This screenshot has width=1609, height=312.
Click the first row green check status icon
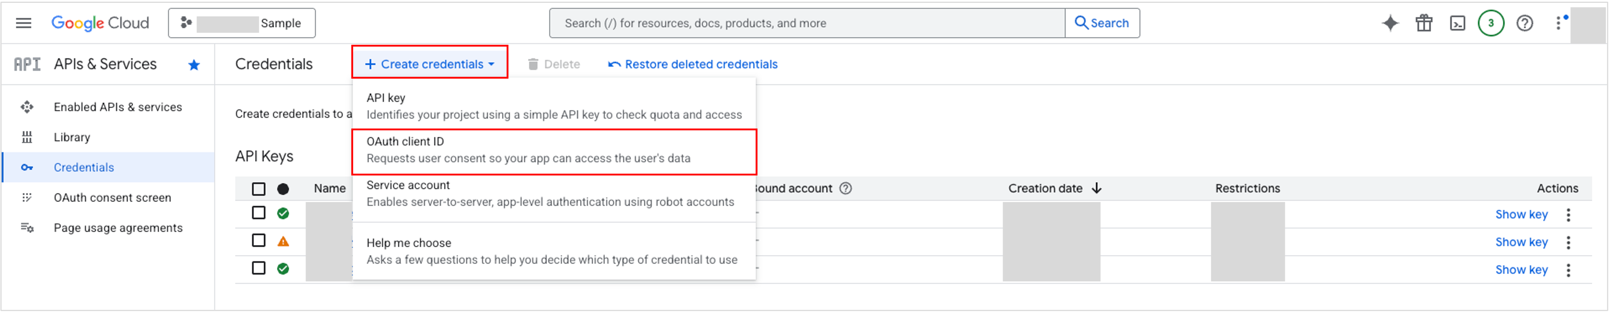[283, 213]
